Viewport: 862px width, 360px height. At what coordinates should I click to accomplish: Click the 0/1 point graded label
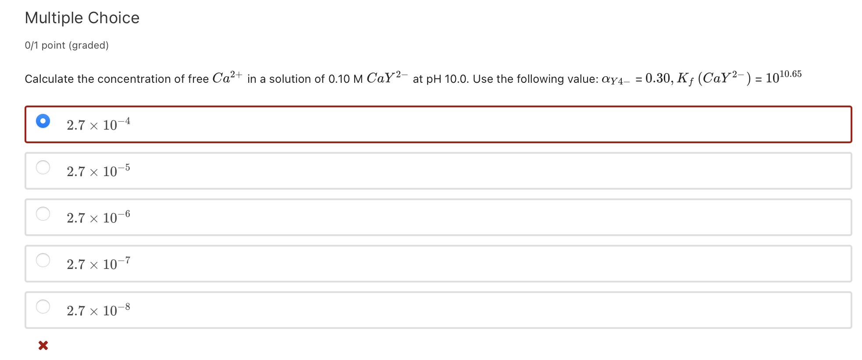click(66, 45)
